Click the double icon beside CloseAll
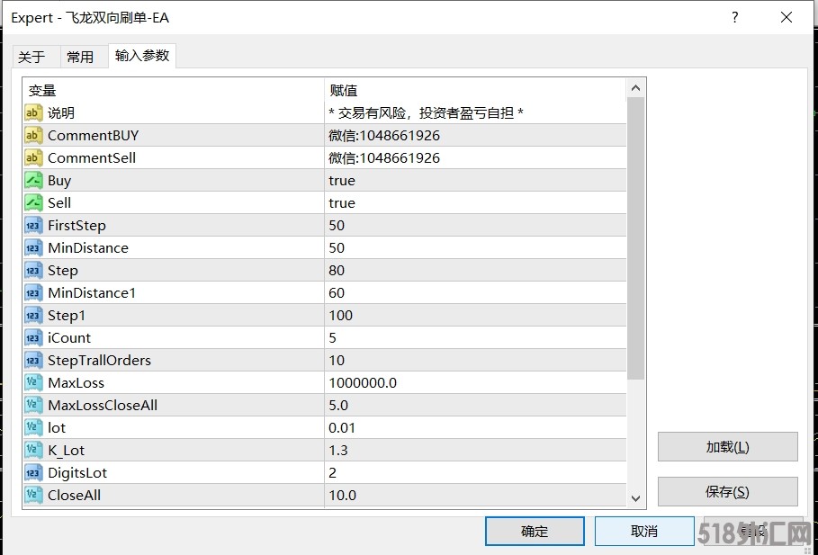Viewport: 818px width, 555px height. coord(33,495)
